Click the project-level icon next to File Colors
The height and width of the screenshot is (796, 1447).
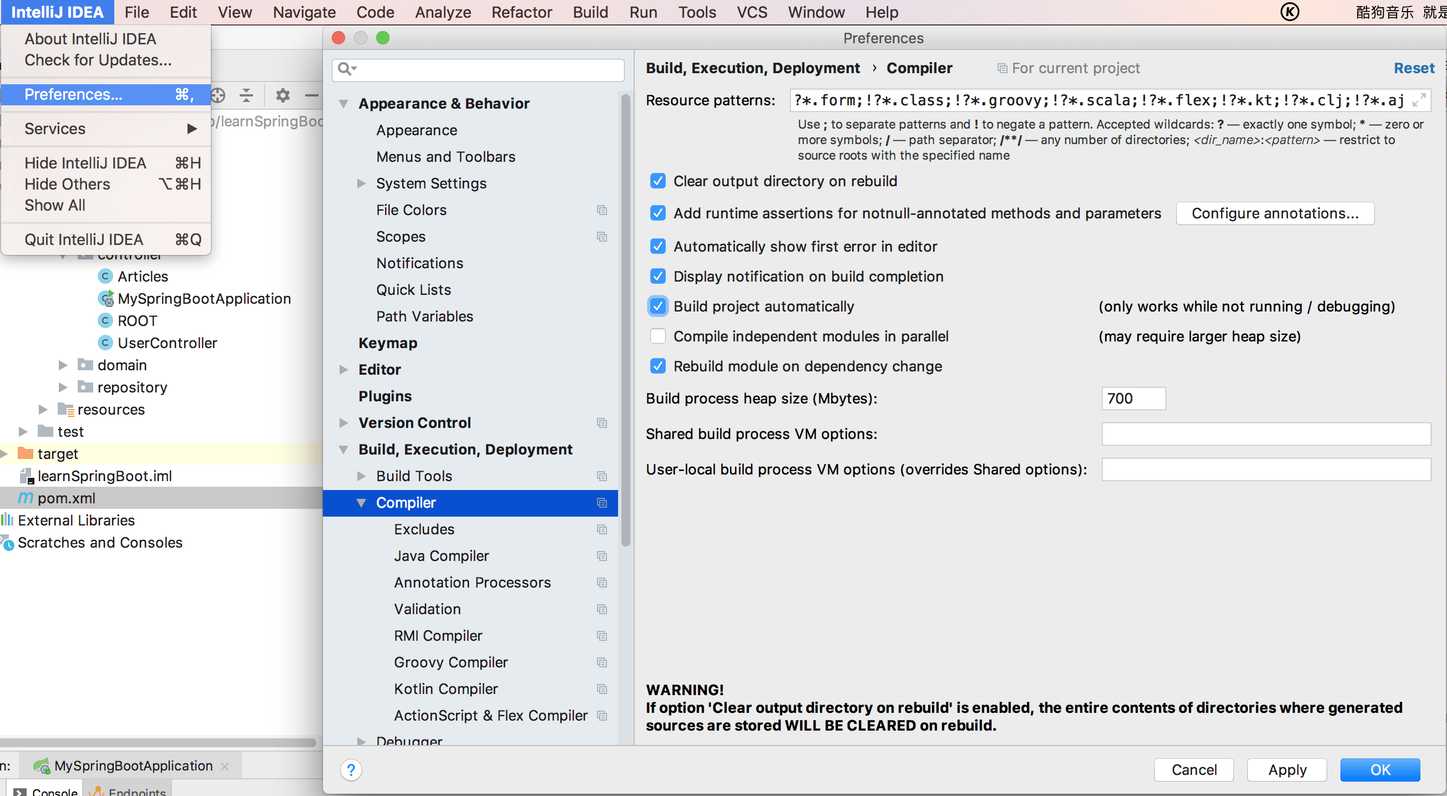[x=601, y=210]
